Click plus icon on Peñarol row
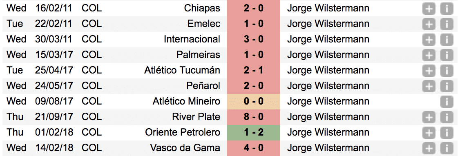This screenshot has width=460, height=156. 429,86
